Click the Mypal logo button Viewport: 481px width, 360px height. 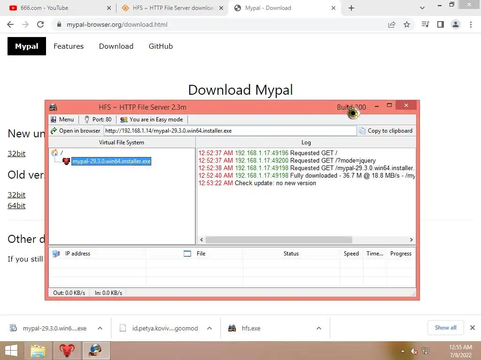pos(27,46)
